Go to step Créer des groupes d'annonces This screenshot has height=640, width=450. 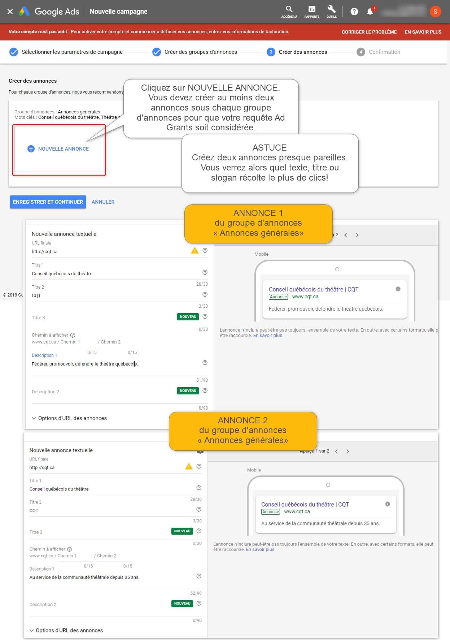tap(195, 52)
